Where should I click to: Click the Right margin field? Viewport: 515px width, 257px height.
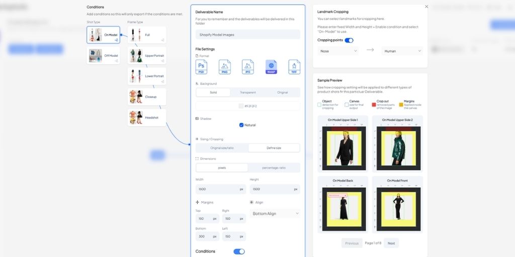(x=234, y=219)
